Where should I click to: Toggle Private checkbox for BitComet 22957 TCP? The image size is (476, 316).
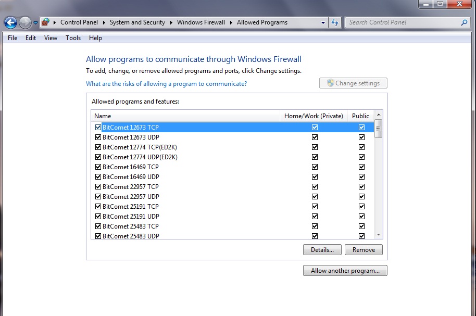tap(315, 187)
